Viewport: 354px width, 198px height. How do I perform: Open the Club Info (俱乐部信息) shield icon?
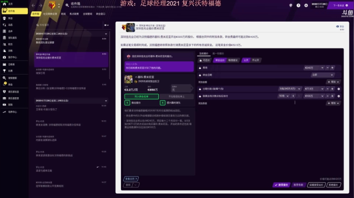pos(4,92)
